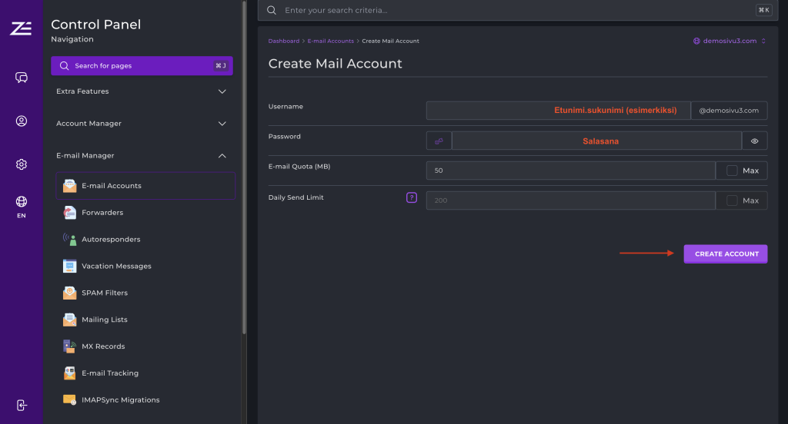Click the Forwarders icon in sidebar
This screenshot has height=424, width=788.
[70, 213]
